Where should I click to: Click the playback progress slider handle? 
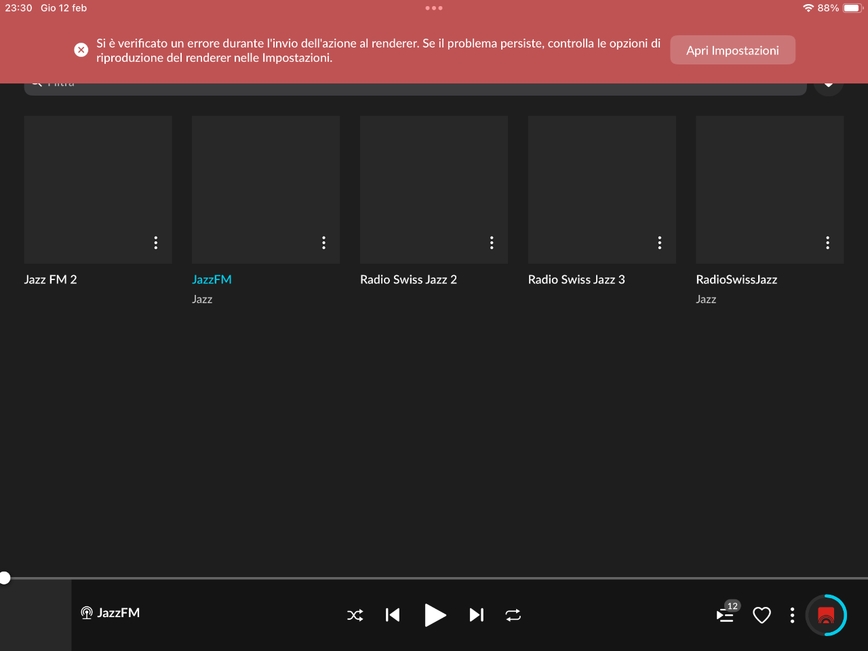(5, 578)
